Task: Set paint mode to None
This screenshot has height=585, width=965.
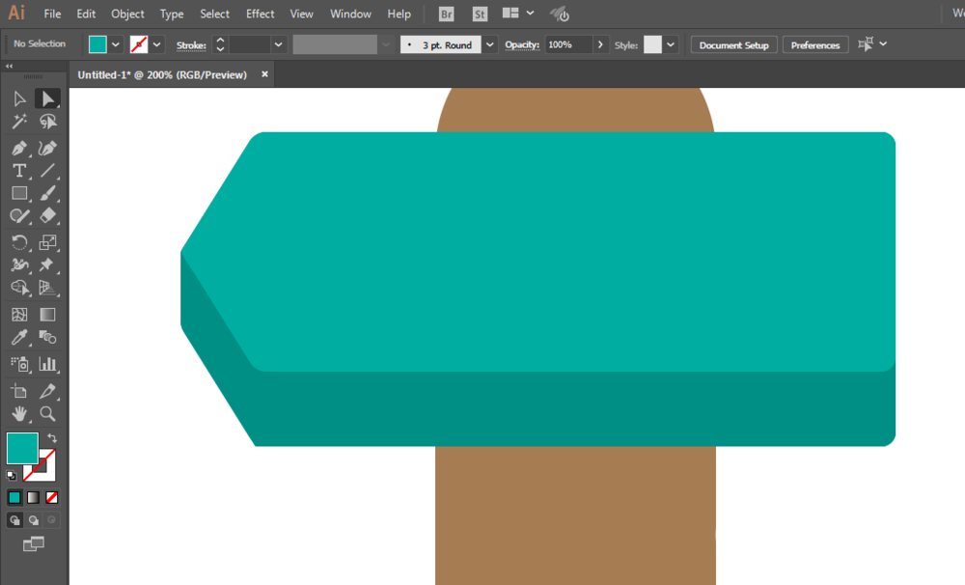Action: (52, 497)
